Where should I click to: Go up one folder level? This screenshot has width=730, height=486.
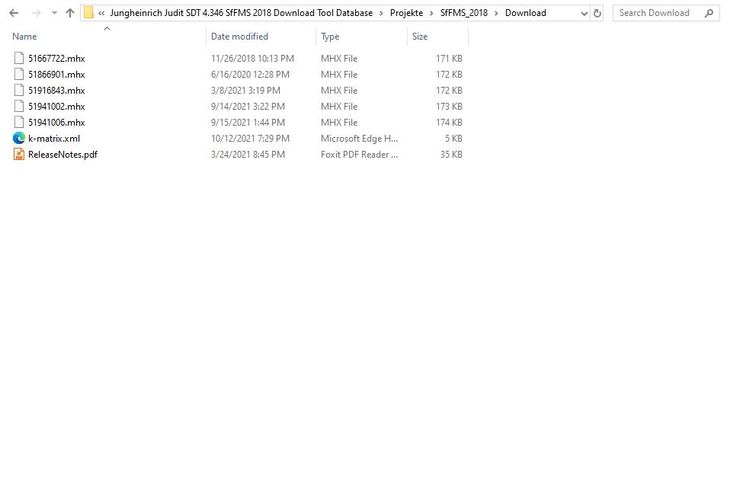click(x=69, y=12)
